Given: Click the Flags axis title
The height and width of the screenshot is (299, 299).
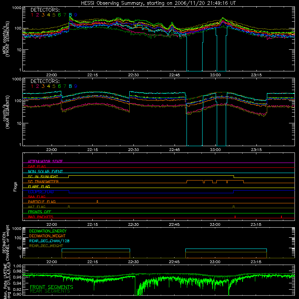Looking at the screenshot, I should (x=15, y=187).
